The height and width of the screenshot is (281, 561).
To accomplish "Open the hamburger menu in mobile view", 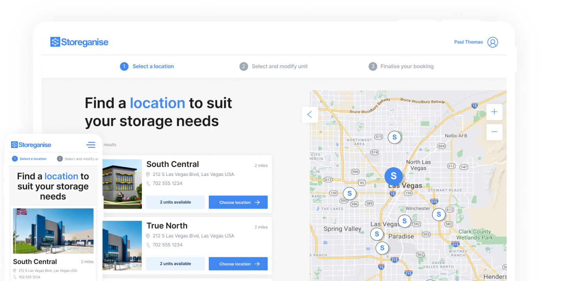I will (91, 145).
